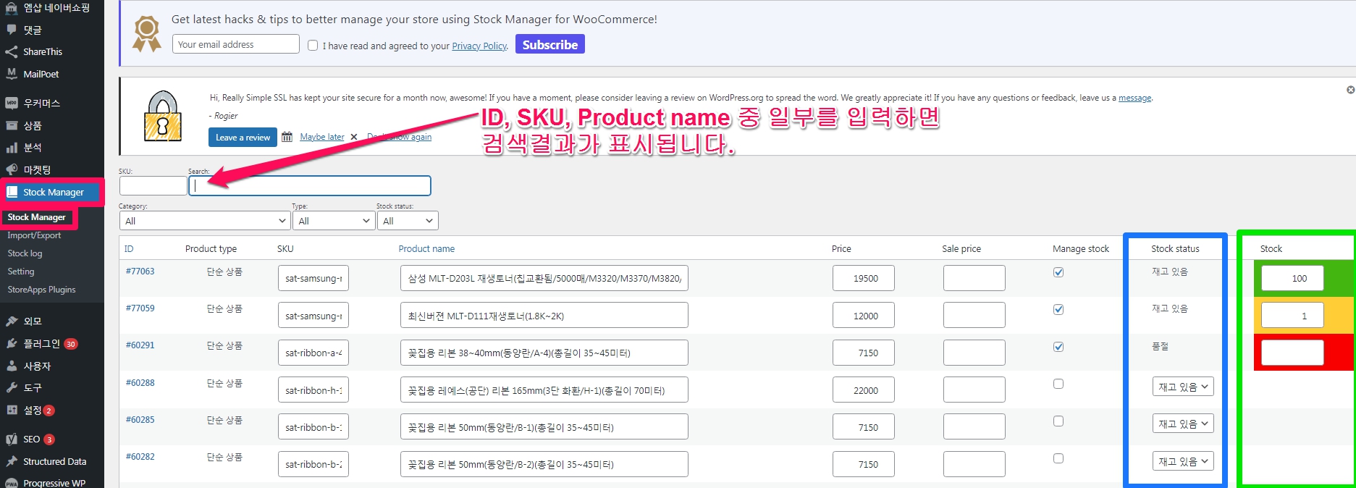The height and width of the screenshot is (488, 1356).
Task: Open the Category filter dropdown
Action: click(x=205, y=221)
